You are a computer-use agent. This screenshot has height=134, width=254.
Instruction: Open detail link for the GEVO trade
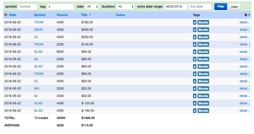tap(244, 30)
